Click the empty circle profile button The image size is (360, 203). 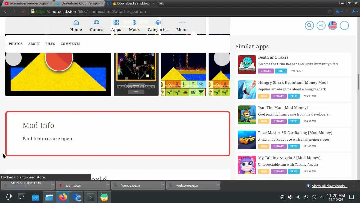click(344, 25)
